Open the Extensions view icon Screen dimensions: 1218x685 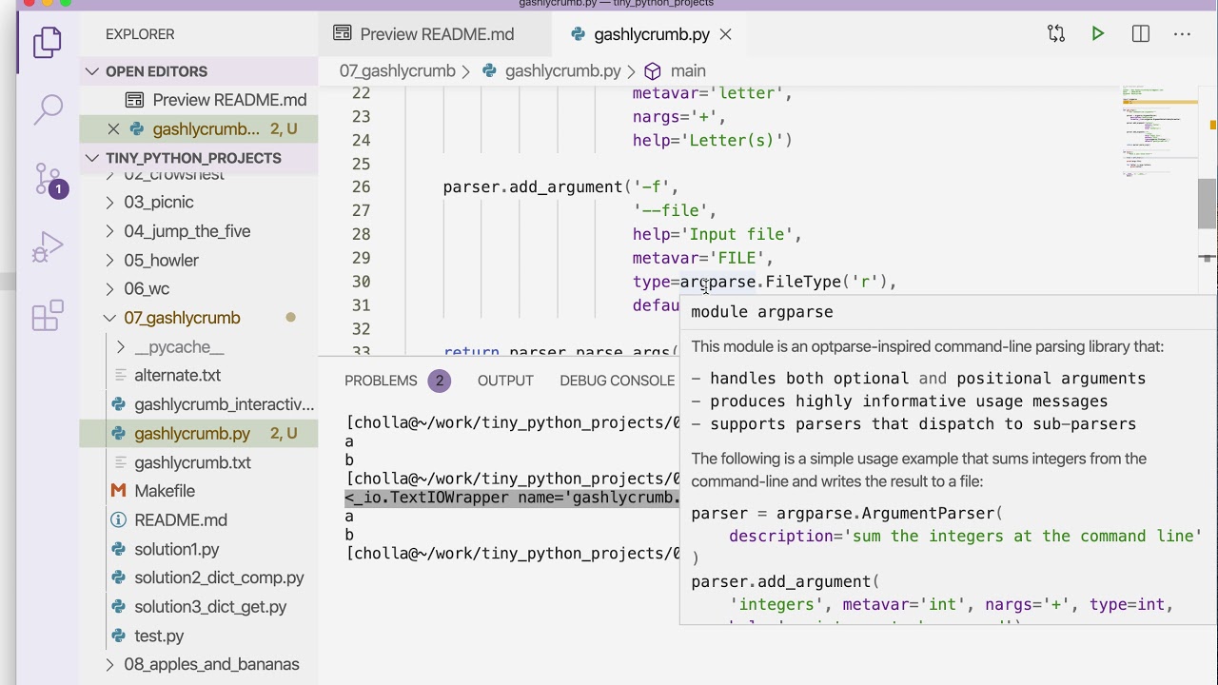click(x=48, y=316)
